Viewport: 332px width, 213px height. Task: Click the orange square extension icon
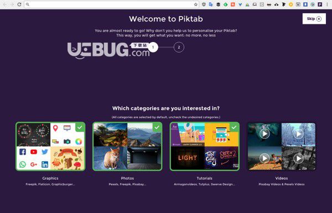[x=233, y=4]
